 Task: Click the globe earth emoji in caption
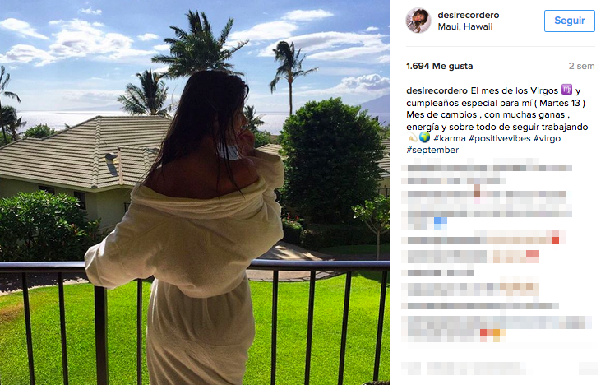pos(425,137)
